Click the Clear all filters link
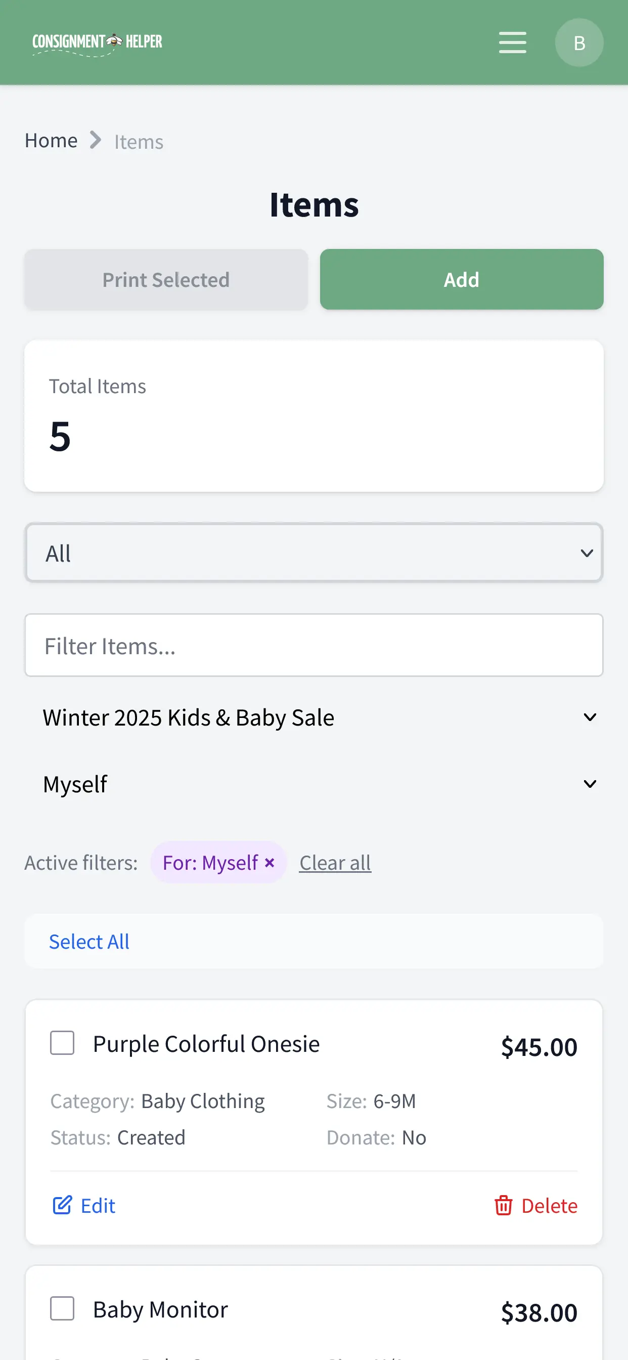The height and width of the screenshot is (1360, 628). click(335, 862)
